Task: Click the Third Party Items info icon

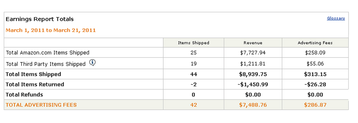Action: (93, 63)
